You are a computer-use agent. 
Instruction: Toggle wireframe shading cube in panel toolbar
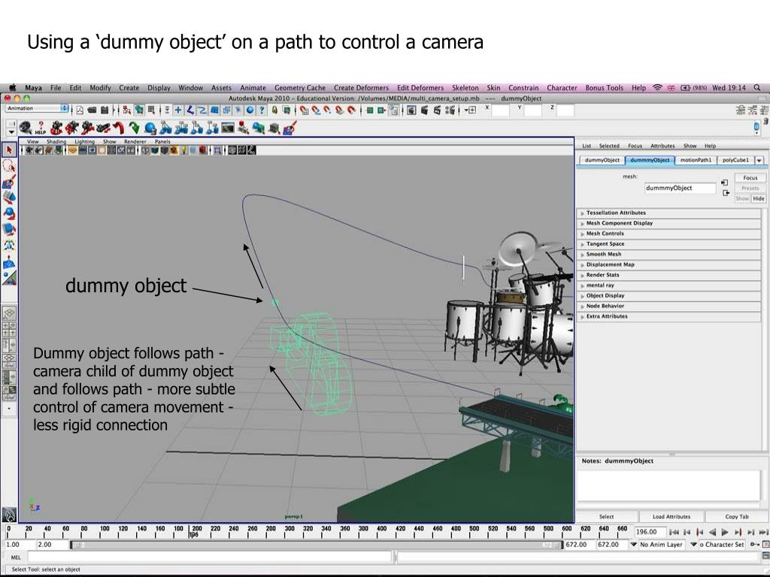click(144, 150)
